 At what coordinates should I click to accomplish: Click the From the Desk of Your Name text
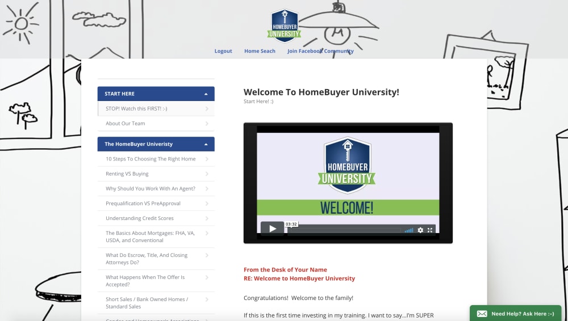click(x=285, y=269)
